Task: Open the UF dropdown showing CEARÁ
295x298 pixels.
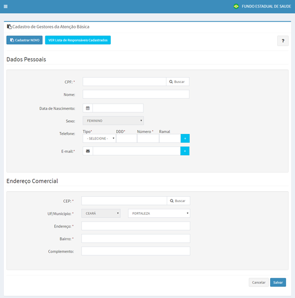Action: pos(101,213)
